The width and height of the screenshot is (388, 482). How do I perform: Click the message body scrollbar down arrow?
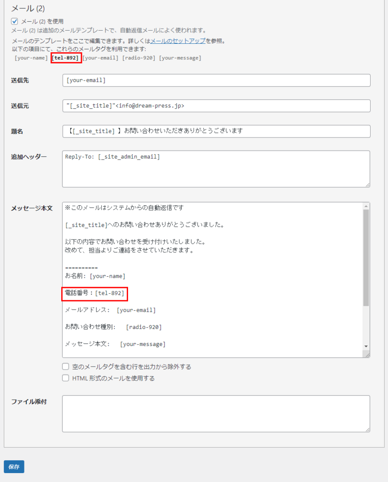366,346
